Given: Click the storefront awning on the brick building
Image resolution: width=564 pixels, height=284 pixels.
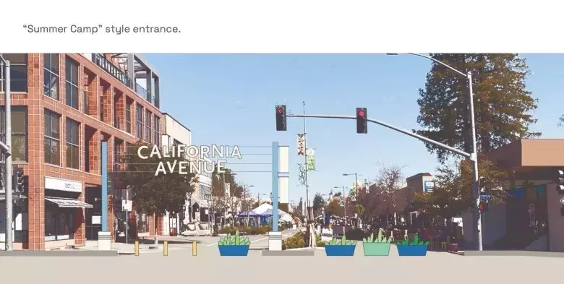Looking at the screenshot, I should [69, 202].
